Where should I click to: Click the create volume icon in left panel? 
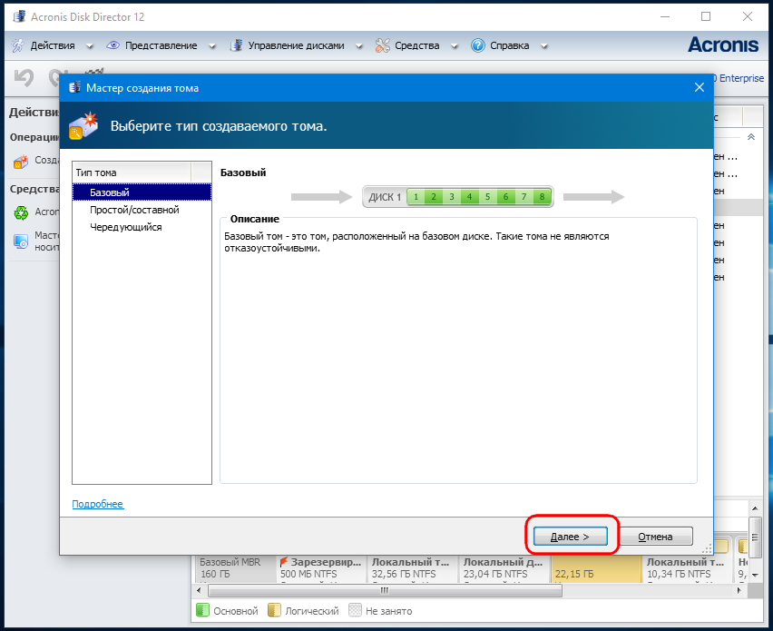click(20, 161)
